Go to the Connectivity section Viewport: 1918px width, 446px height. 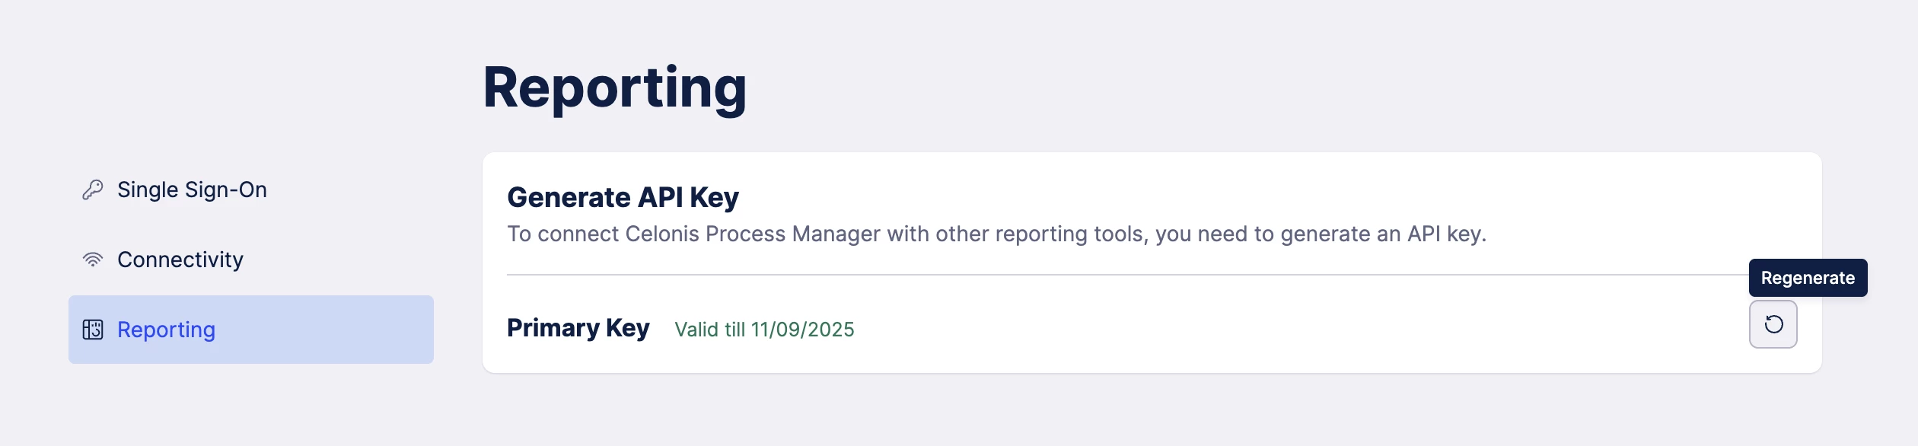click(180, 260)
